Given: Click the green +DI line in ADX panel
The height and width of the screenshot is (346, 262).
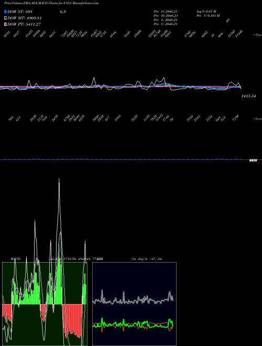Looking at the screenshot, I should pyautogui.click(x=133, y=324).
